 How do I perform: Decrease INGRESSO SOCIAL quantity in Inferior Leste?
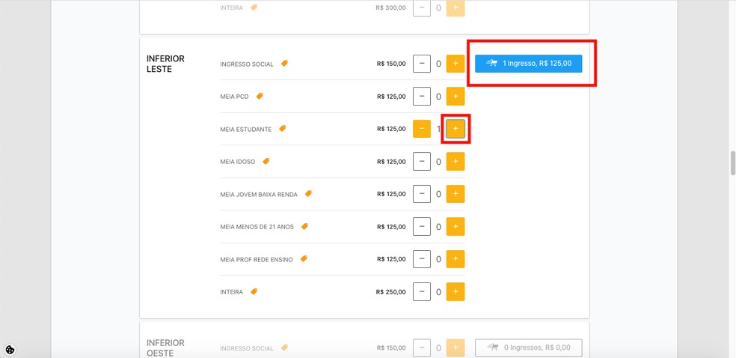pos(422,64)
